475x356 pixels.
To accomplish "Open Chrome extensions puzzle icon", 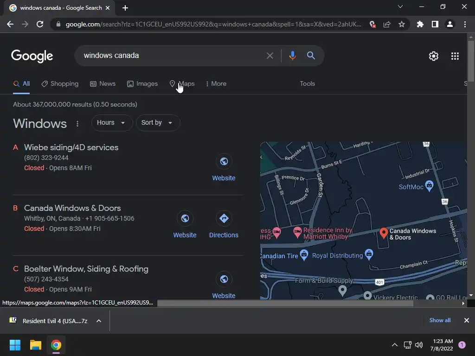I will click(420, 24).
